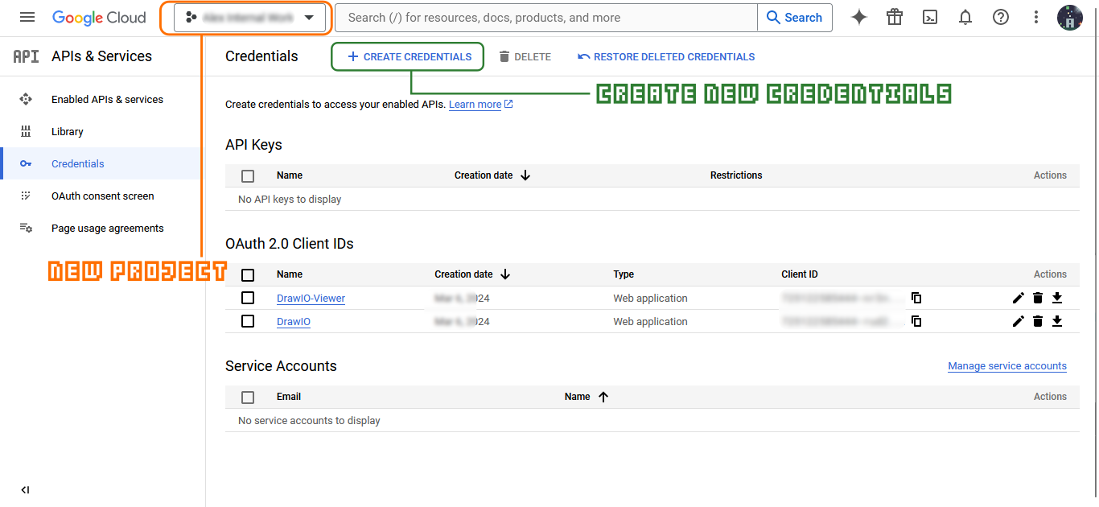The height and width of the screenshot is (507, 1099).
Task: Click the Delete button in the toolbar
Action: (525, 56)
